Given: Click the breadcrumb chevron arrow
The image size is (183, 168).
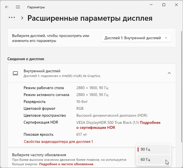Looking at the screenshot, I should pyautogui.click(x=22, y=18).
